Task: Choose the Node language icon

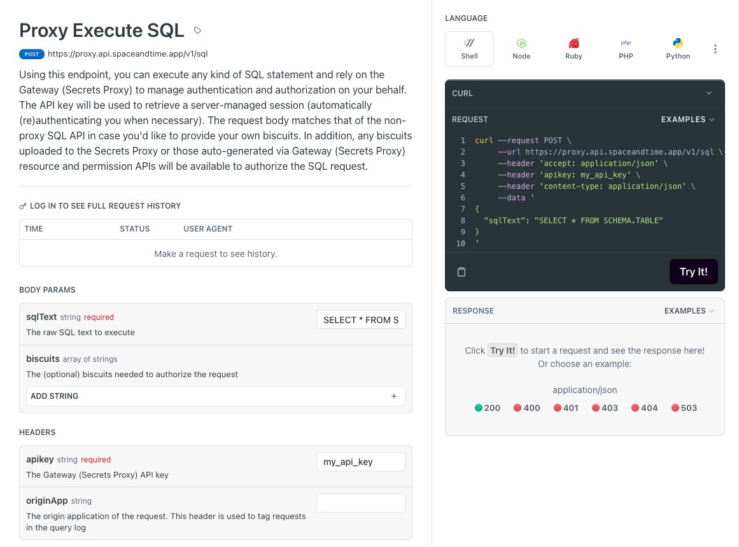Action: [521, 43]
